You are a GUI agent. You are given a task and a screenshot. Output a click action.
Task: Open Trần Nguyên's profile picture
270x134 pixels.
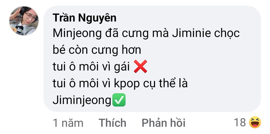tap(24, 21)
